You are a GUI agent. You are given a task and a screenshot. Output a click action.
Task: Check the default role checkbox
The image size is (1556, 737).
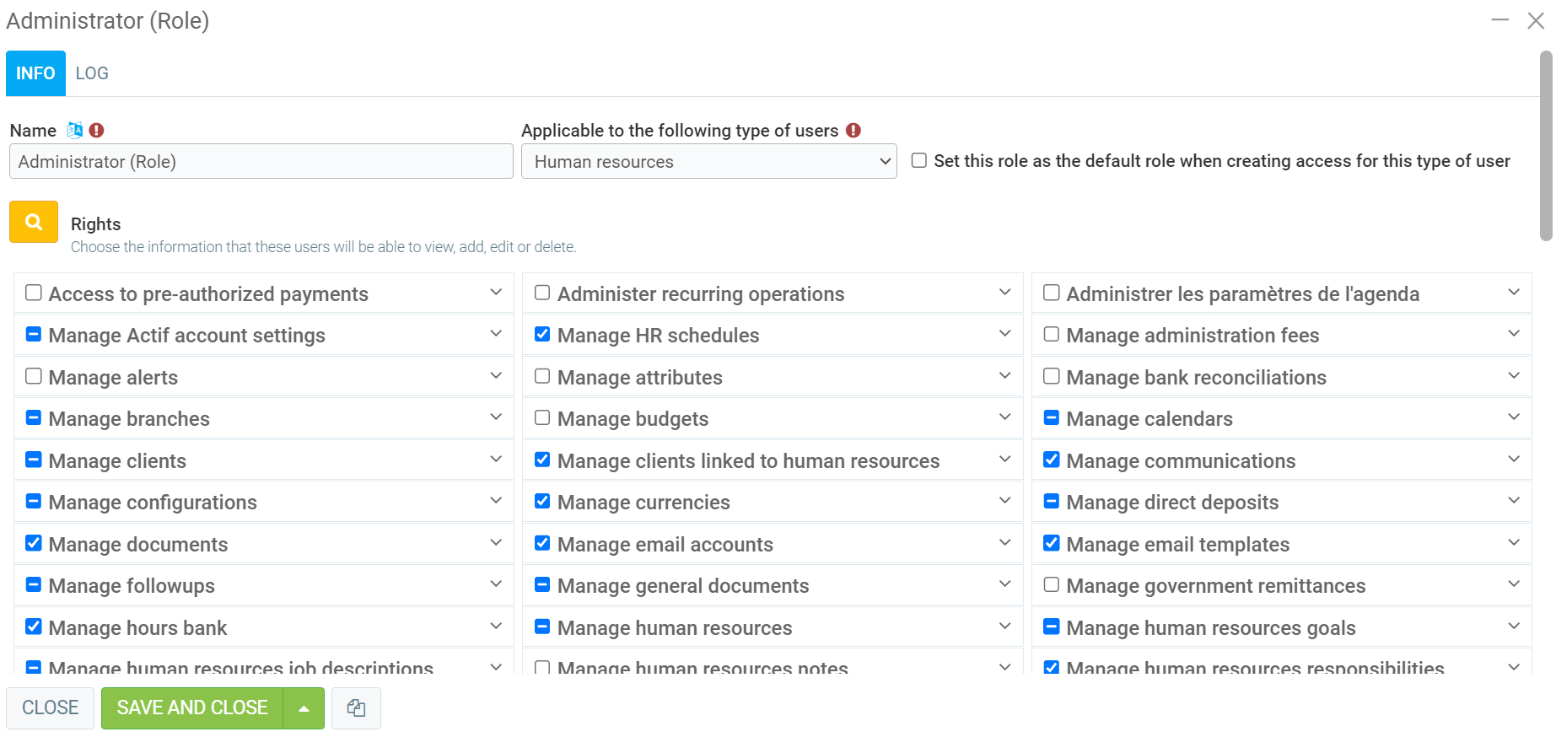(x=919, y=160)
